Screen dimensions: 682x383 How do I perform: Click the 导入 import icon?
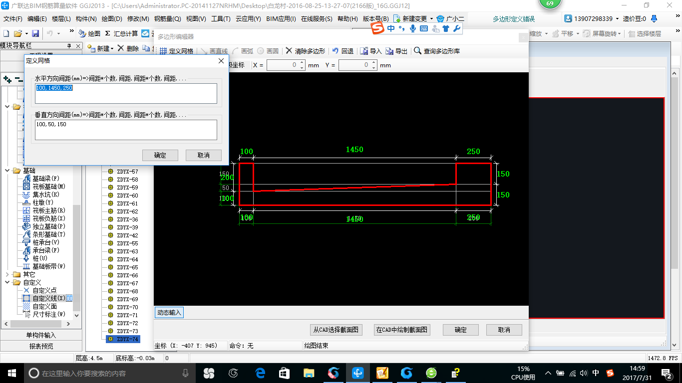371,51
